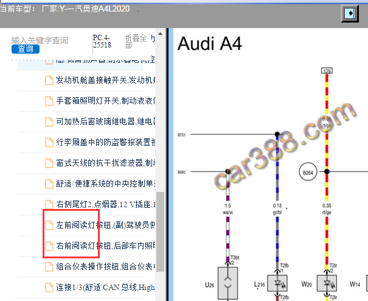The width and height of the screenshot is (368, 301).
Task: Click document icon beside 组合仪表操作按钮
Action: (x=49, y=266)
